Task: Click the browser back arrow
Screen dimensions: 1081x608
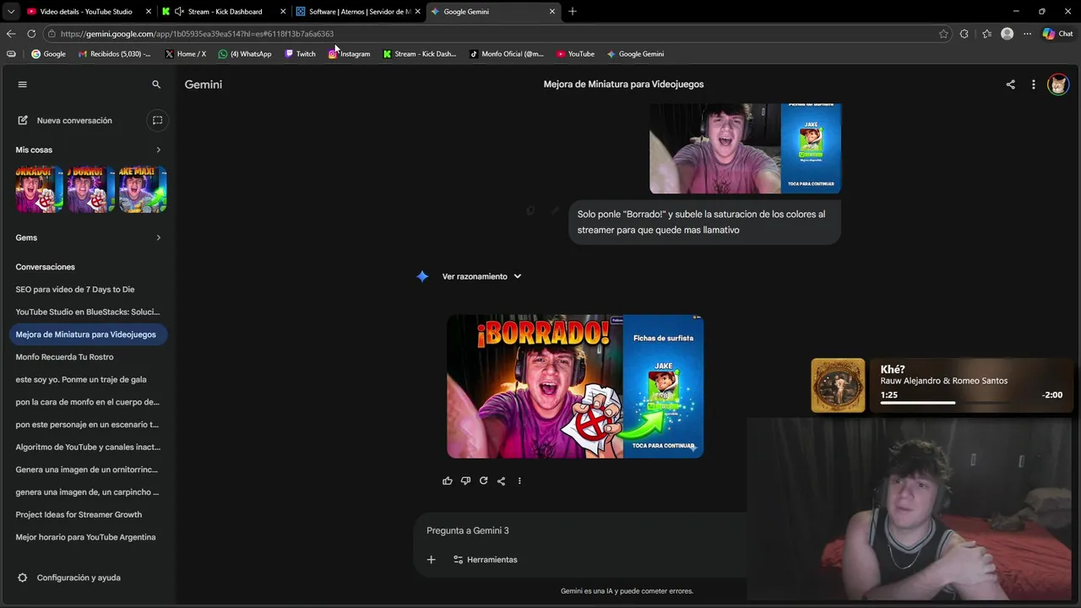Action: [x=11, y=34]
